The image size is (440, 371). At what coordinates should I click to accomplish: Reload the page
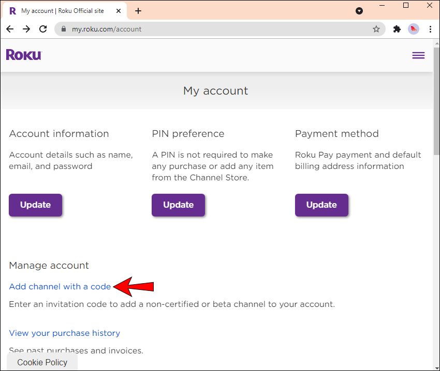43,29
